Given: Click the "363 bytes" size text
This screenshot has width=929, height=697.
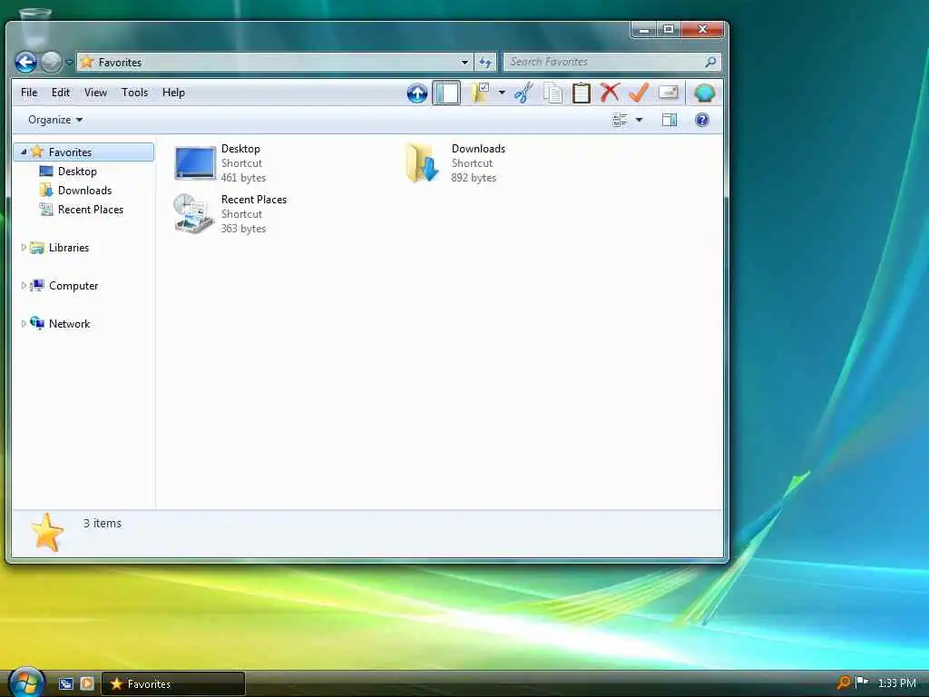Looking at the screenshot, I should [243, 229].
